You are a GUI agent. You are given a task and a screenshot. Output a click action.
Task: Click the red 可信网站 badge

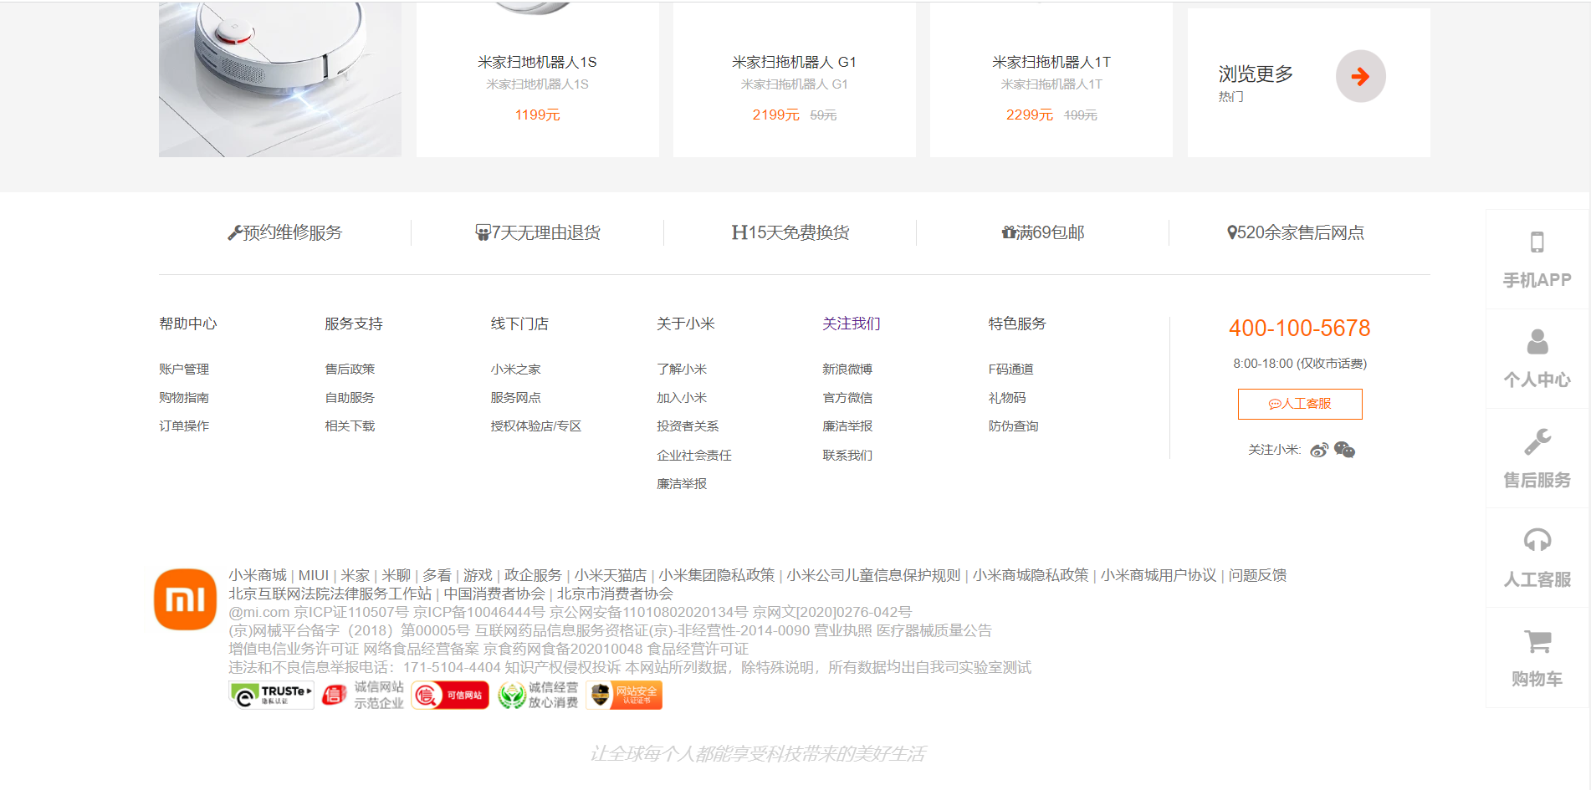coord(450,695)
